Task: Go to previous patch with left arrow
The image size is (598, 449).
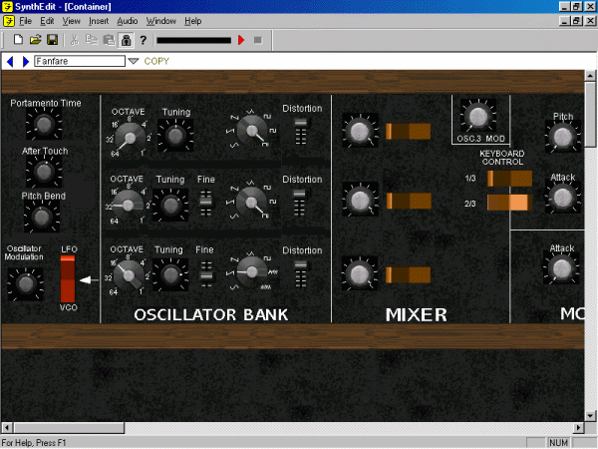Action: point(10,61)
